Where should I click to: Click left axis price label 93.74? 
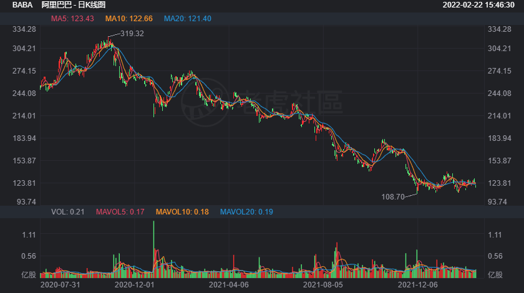click(26, 202)
